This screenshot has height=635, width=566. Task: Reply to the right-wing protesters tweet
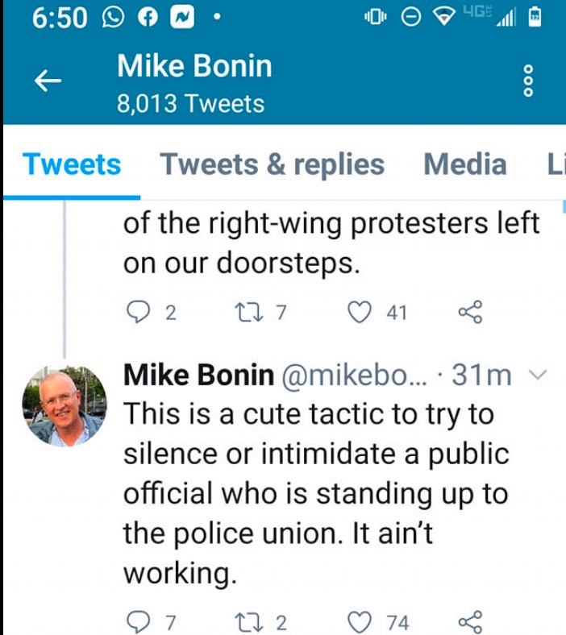point(140,313)
